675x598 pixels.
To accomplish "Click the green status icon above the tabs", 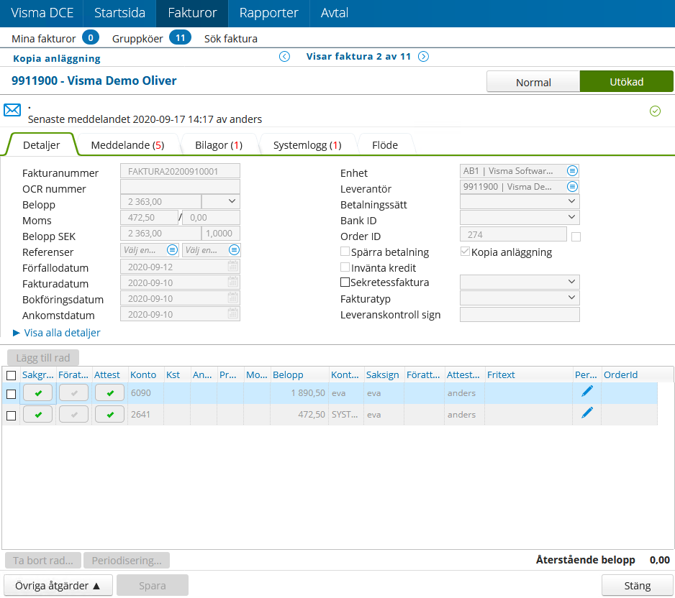I will (x=655, y=111).
